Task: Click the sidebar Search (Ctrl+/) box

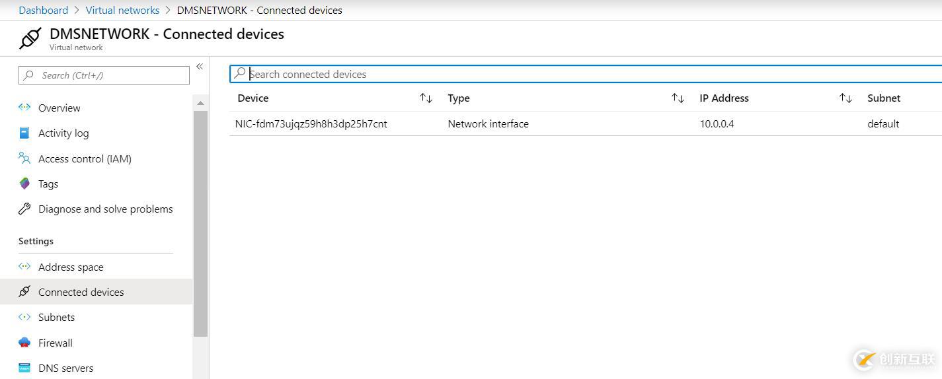Action: [104, 75]
